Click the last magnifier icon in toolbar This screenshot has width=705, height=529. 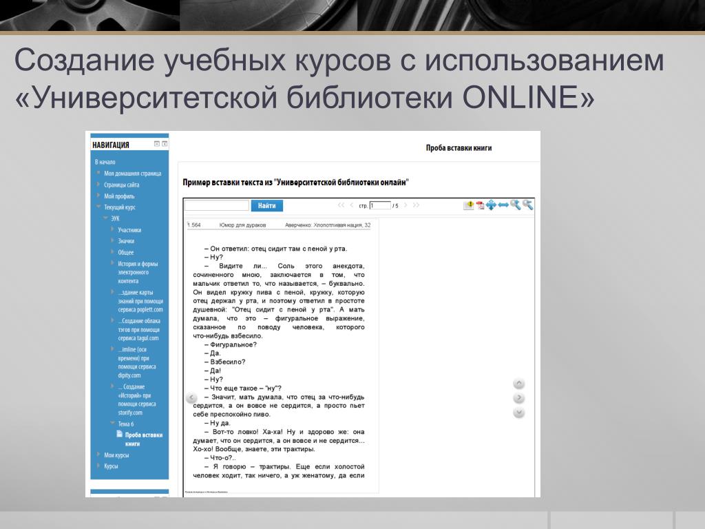pyautogui.click(x=527, y=205)
